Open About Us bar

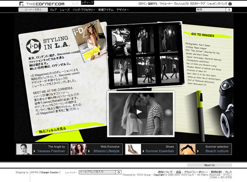[210, 165]
